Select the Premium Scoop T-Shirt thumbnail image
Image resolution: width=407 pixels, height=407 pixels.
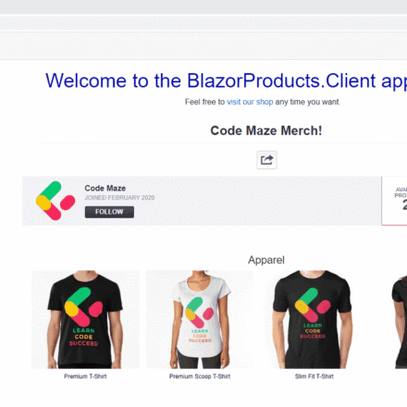tap(200, 319)
